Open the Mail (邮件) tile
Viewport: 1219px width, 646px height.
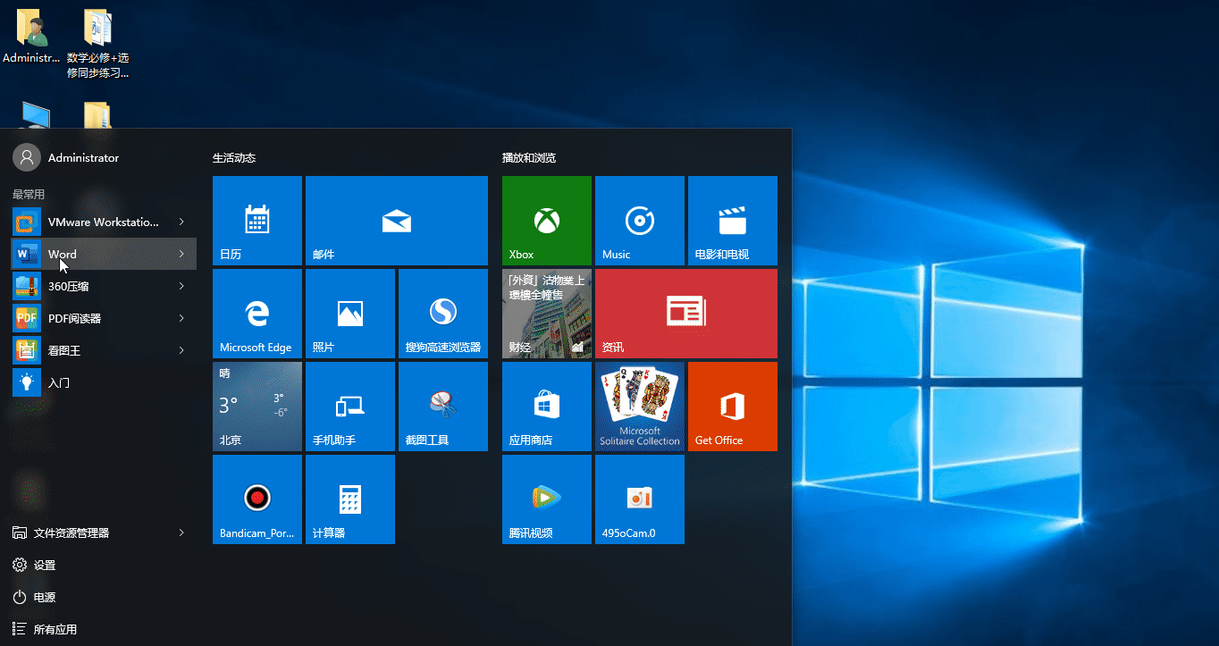click(396, 221)
